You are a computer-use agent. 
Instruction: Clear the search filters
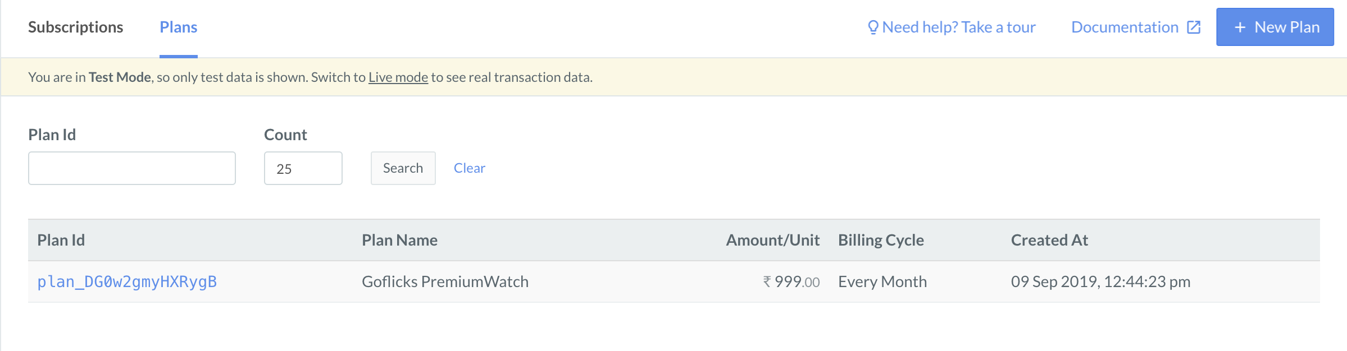(x=470, y=168)
